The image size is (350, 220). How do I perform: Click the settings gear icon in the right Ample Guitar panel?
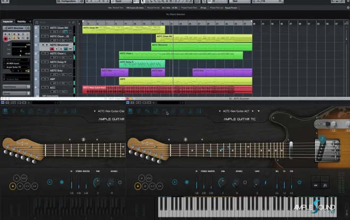pyautogui.click(x=187, y=182)
